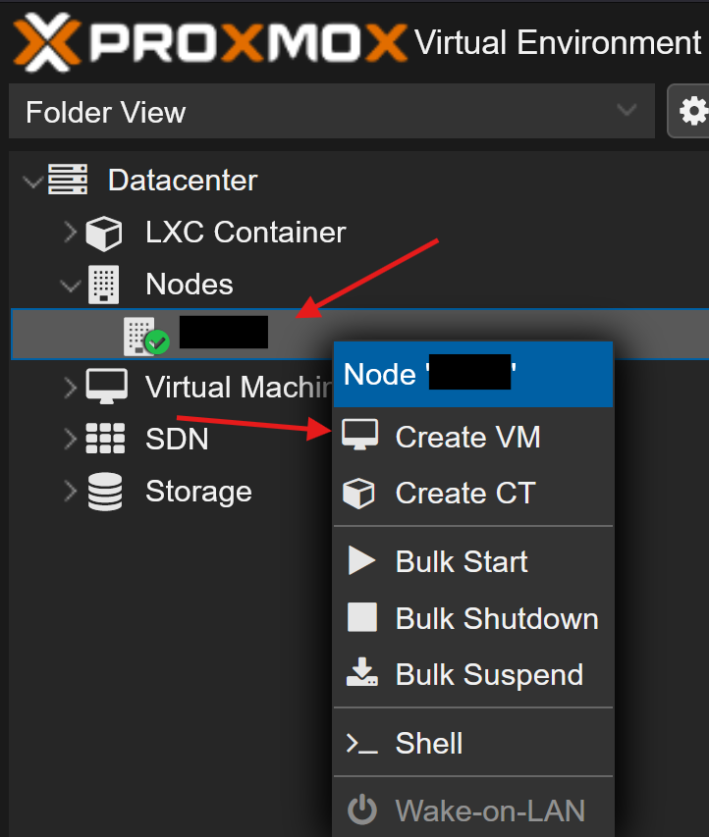Choose Create VM from context menu
The height and width of the screenshot is (837, 709).
point(467,437)
